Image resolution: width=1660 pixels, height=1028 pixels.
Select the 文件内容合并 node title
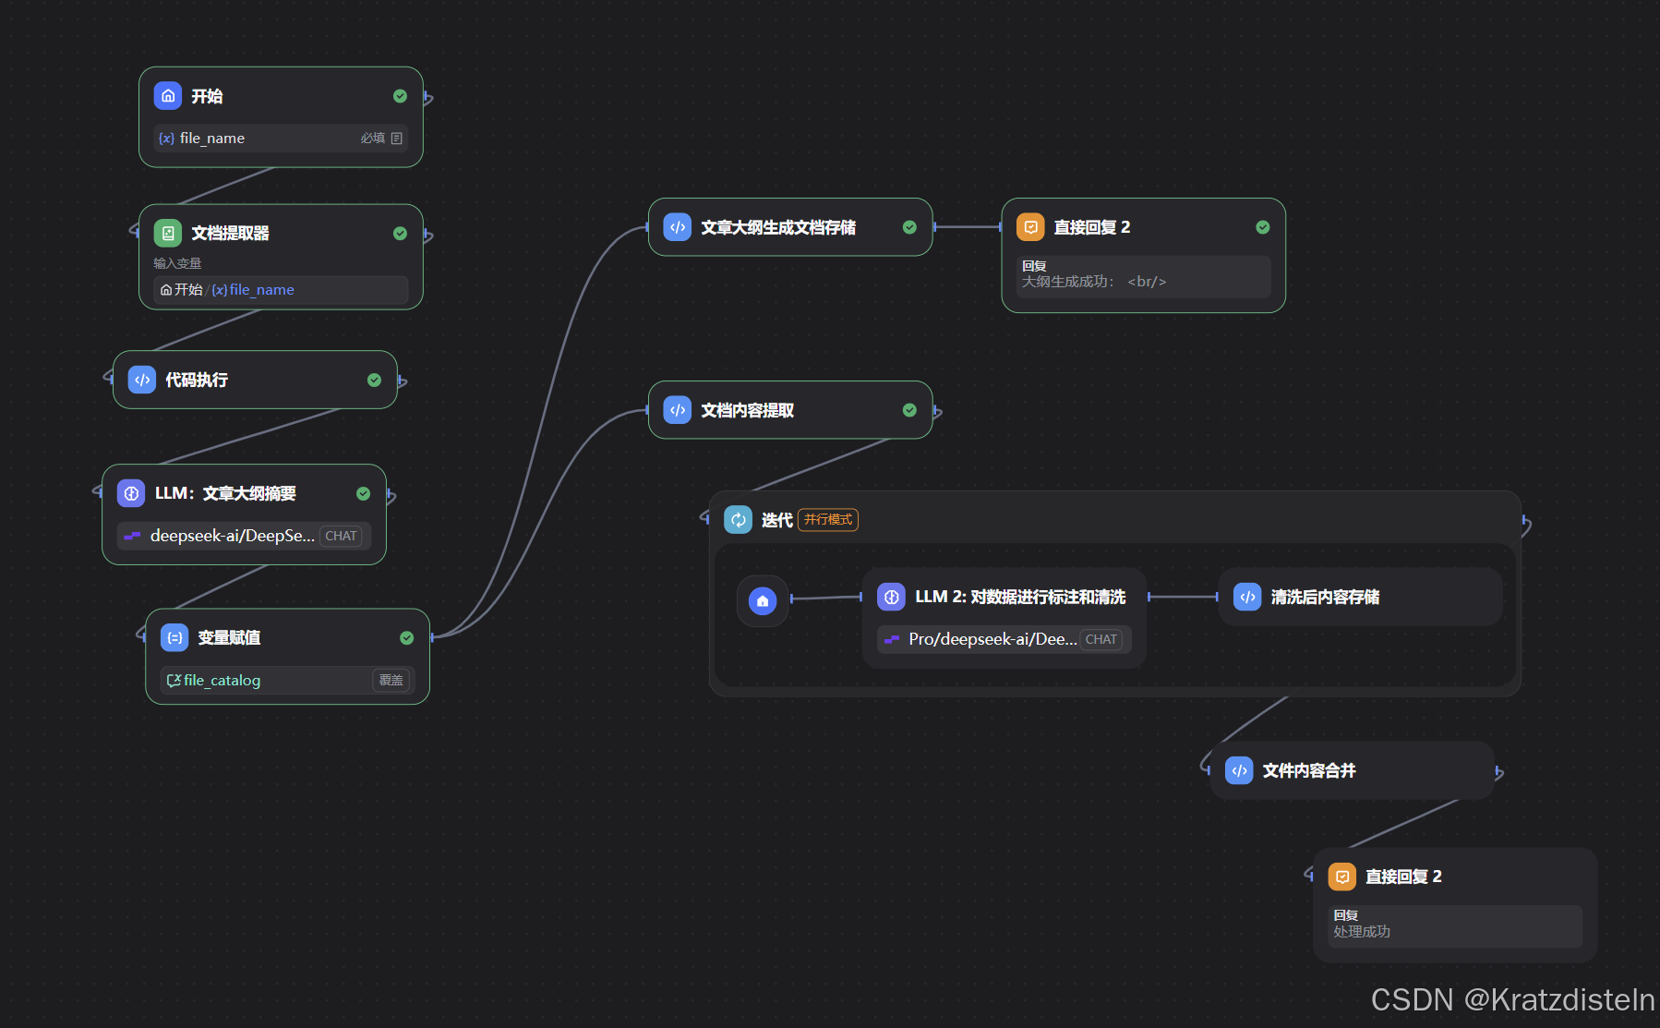point(1309,770)
